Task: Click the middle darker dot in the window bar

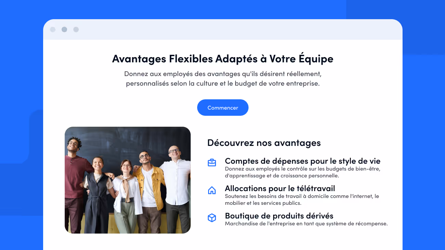Action: click(x=64, y=29)
